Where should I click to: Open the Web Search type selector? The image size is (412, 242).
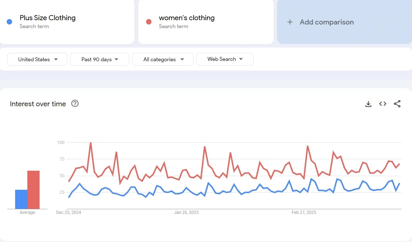point(225,59)
